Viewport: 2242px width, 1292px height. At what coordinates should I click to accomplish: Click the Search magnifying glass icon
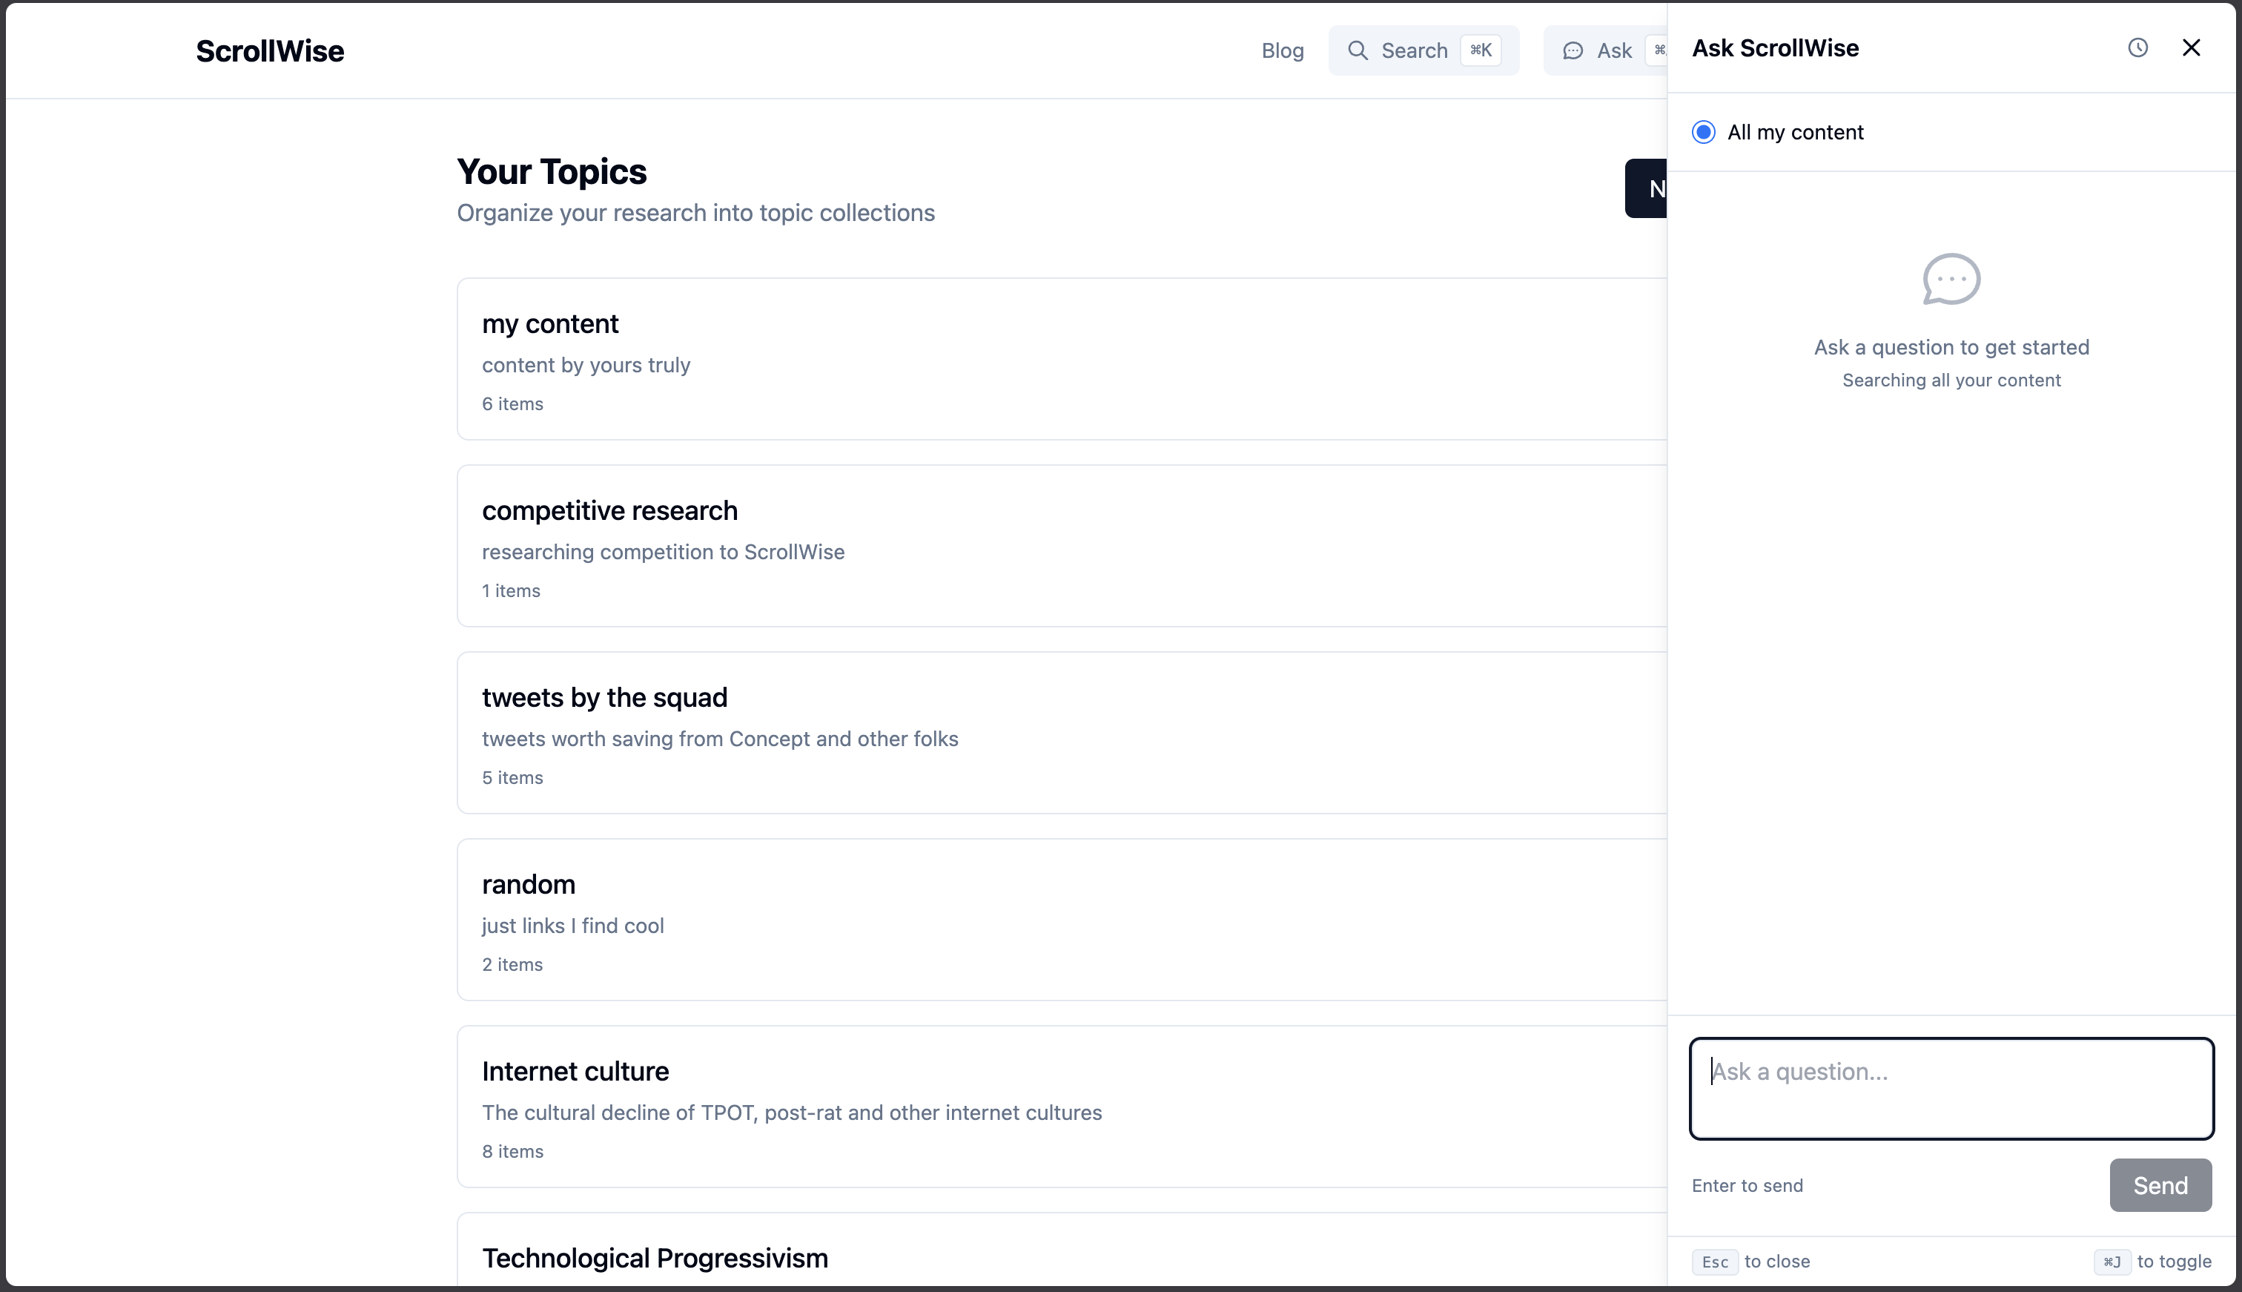pyautogui.click(x=1357, y=50)
